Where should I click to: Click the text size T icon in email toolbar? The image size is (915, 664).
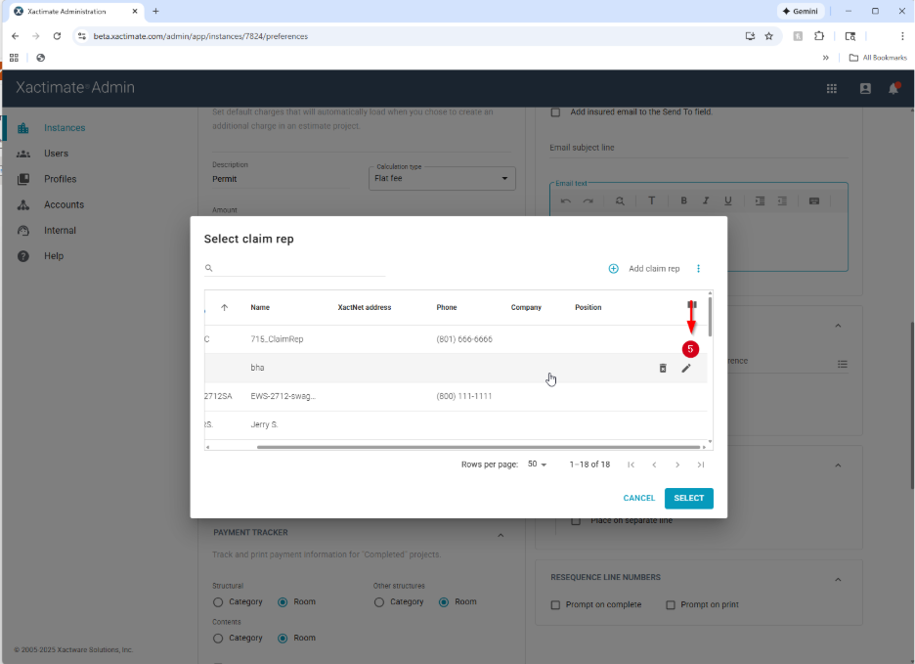pyautogui.click(x=652, y=200)
